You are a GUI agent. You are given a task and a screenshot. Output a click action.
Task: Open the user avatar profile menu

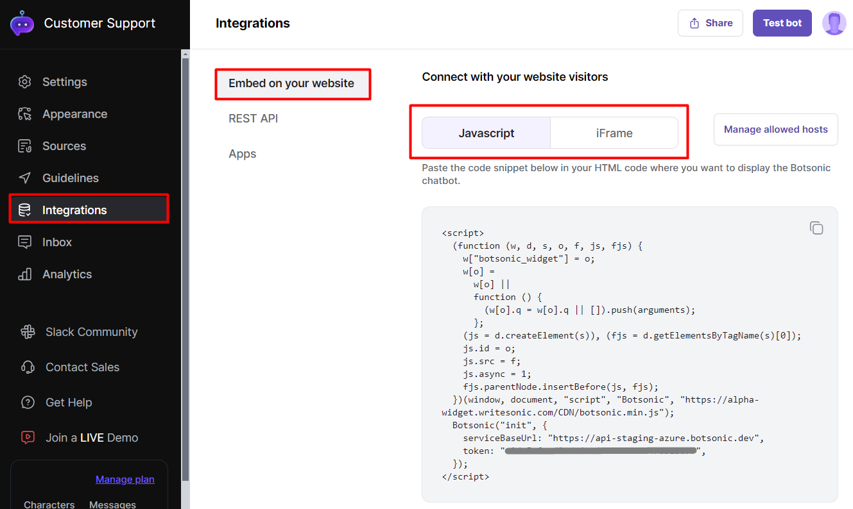834,23
